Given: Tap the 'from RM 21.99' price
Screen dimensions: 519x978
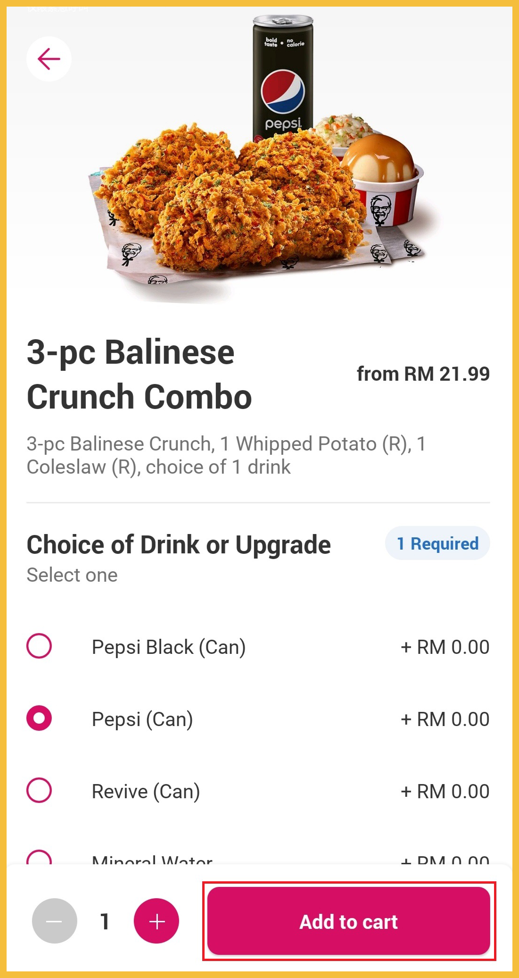Looking at the screenshot, I should pyautogui.click(x=423, y=374).
